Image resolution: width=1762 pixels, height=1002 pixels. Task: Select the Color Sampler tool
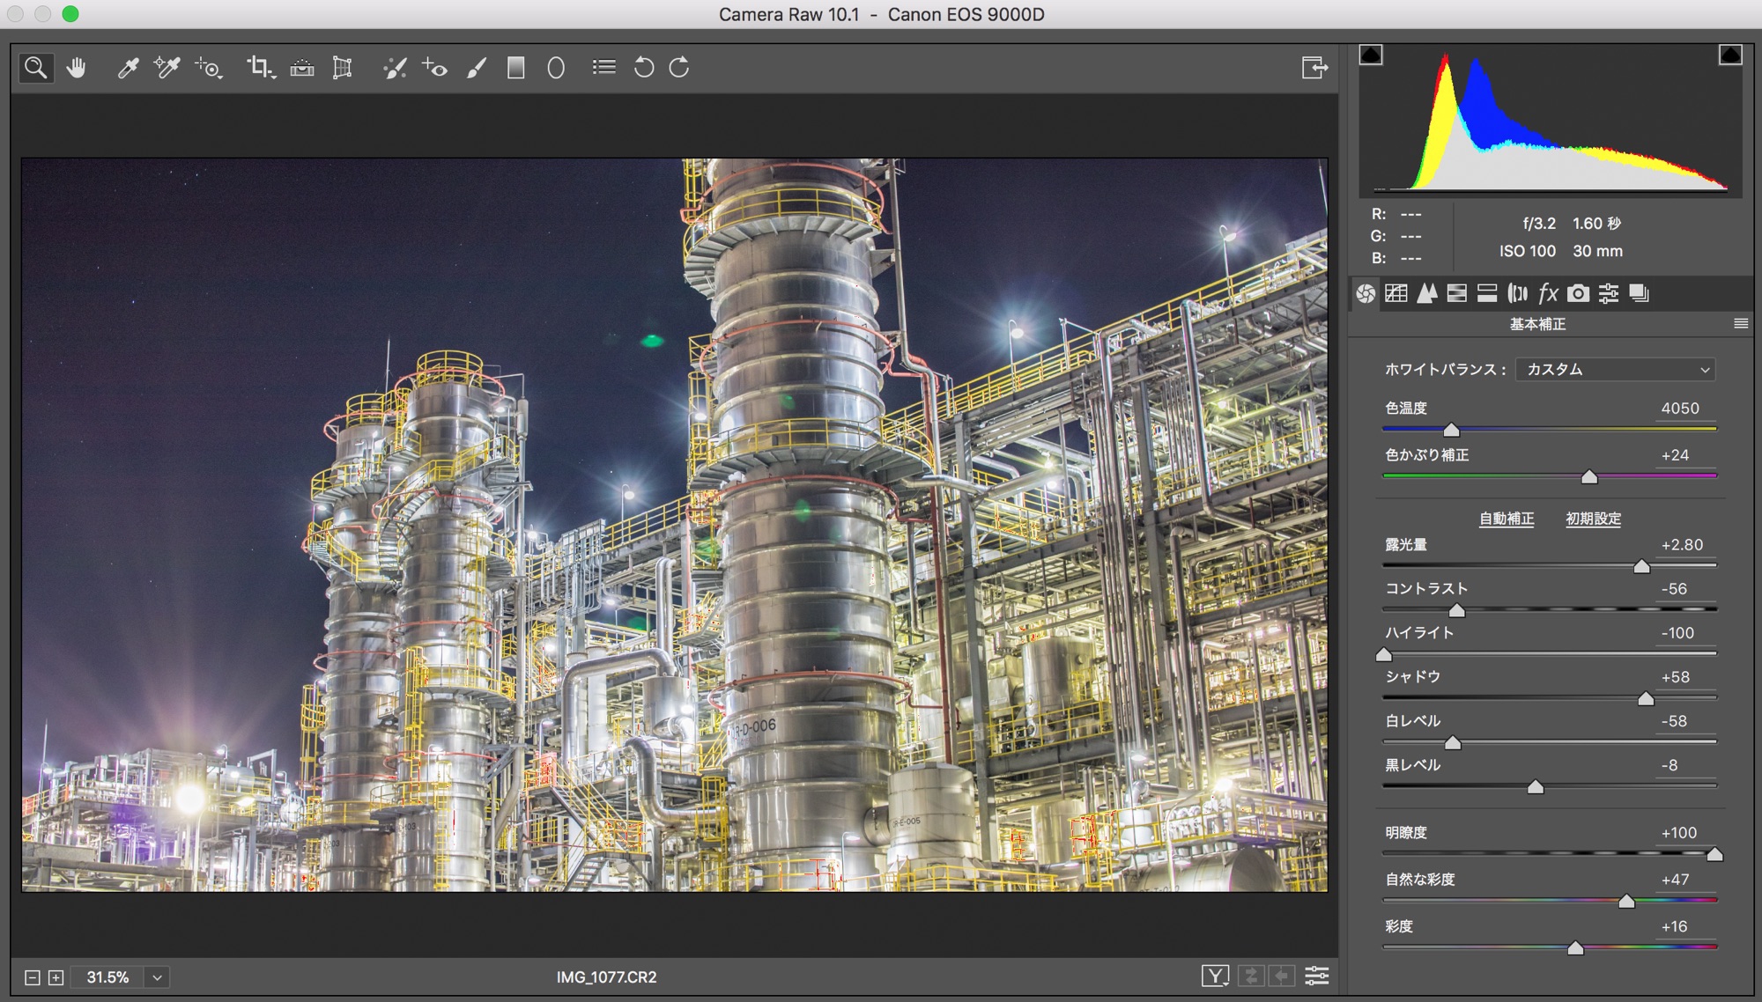(167, 68)
